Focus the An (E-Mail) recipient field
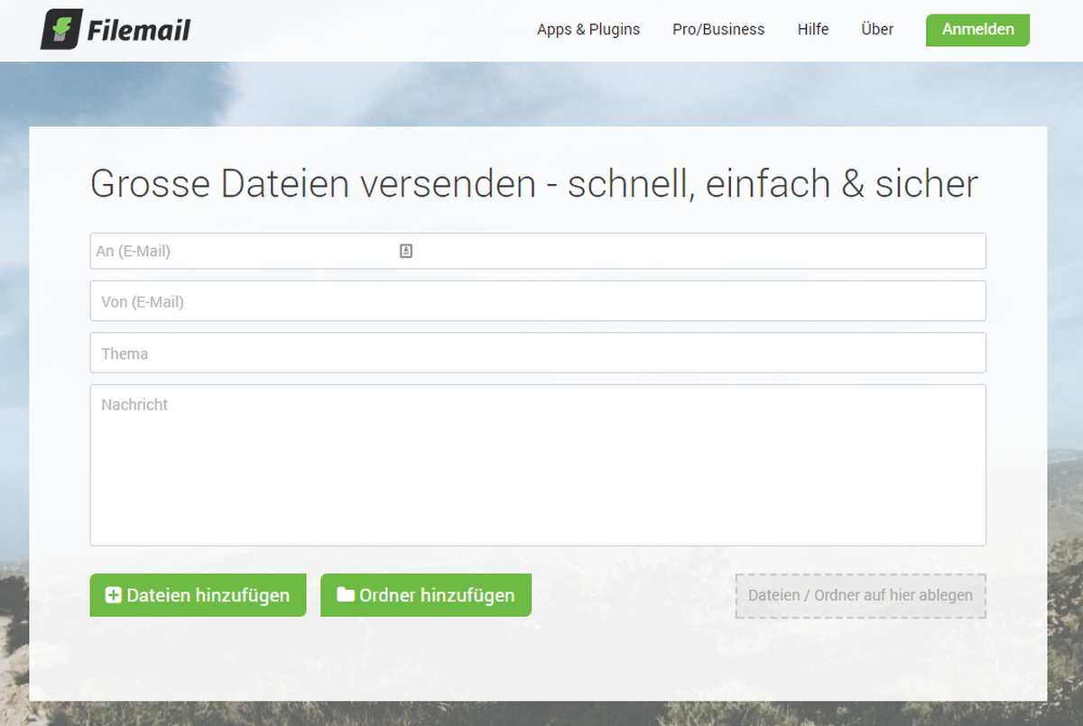Screen dimensions: 1083x726 [538, 251]
